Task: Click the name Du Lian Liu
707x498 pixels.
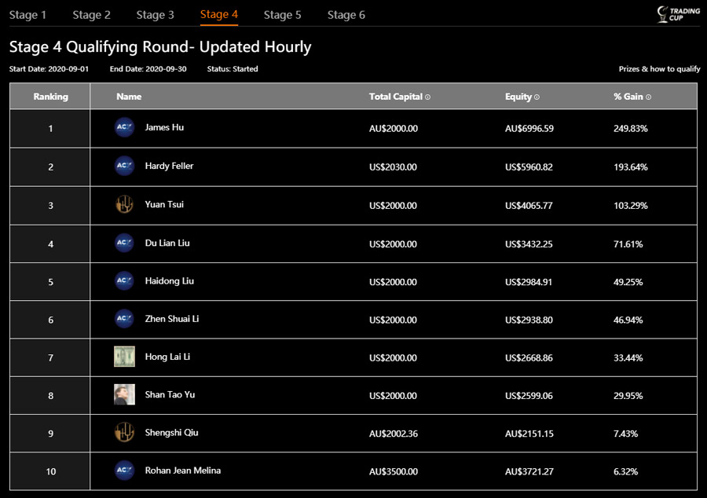Action: (167, 243)
